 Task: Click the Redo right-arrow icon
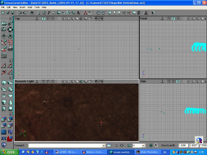click(25, 13)
